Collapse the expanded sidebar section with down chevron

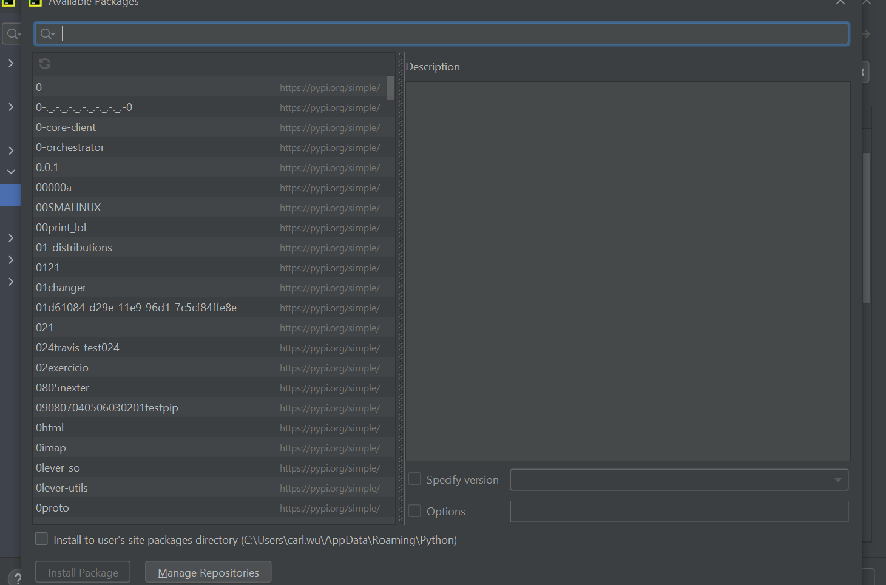point(10,171)
